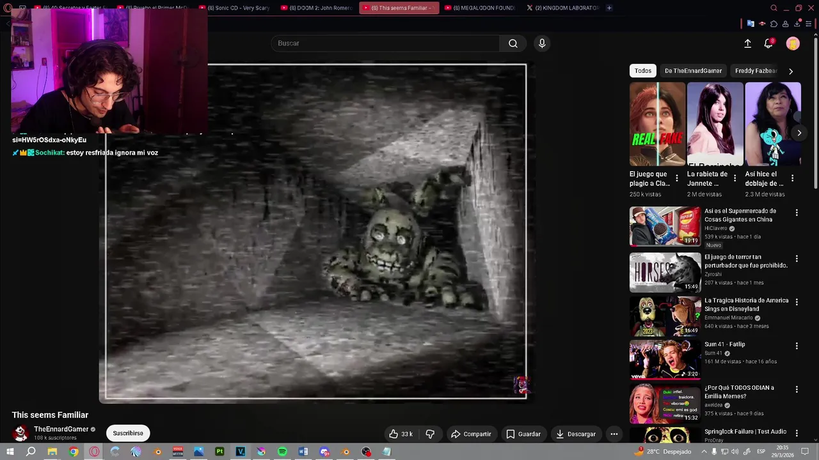Click the Descargar download button
This screenshot has width=819, height=460.
pyautogui.click(x=576, y=434)
